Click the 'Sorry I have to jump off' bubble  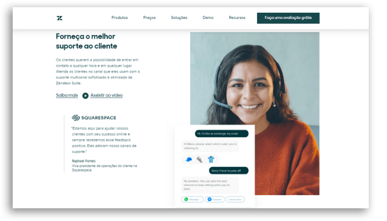[229, 170]
